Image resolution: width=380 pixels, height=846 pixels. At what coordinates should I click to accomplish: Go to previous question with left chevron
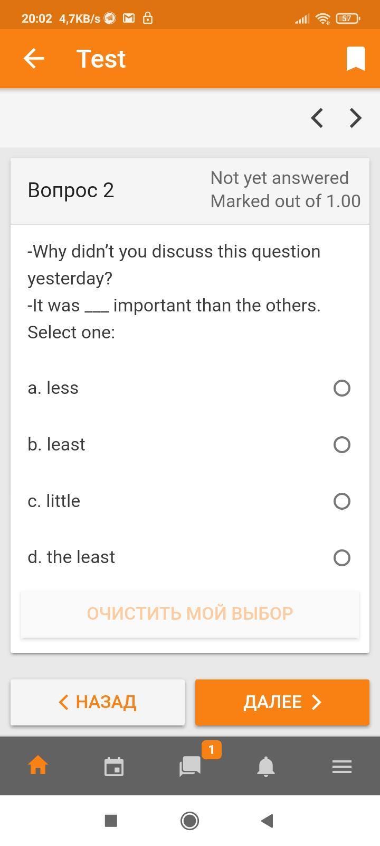[x=317, y=118]
